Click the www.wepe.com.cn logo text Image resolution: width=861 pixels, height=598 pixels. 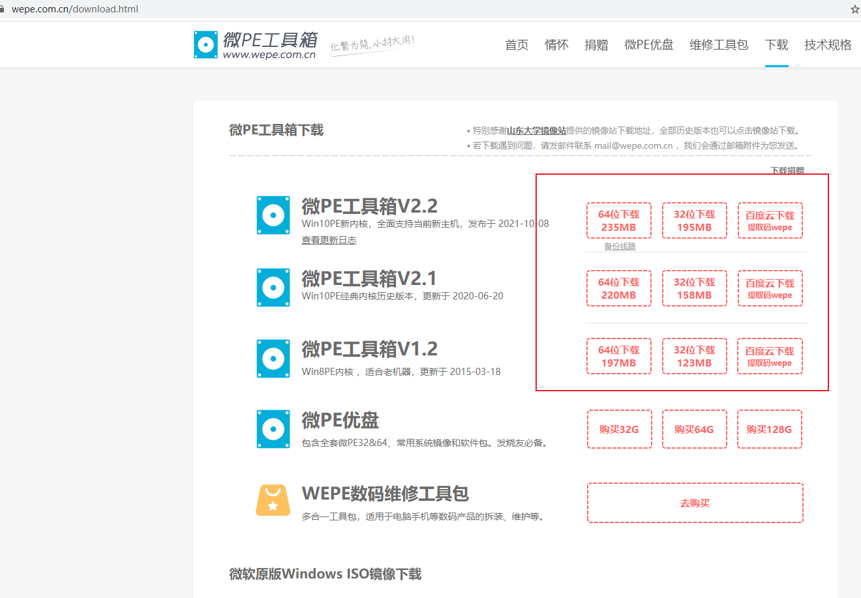(269, 55)
